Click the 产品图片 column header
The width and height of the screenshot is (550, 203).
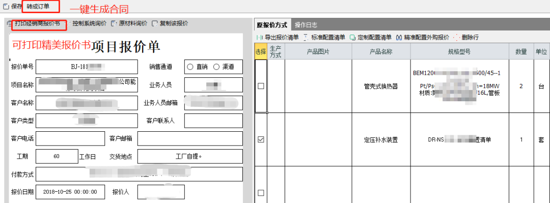tap(318, 51)
